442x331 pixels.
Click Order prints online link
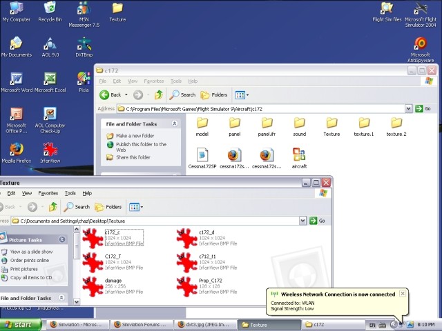pos(30,261)
